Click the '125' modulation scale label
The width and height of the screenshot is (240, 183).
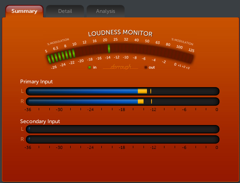[191, 50]
